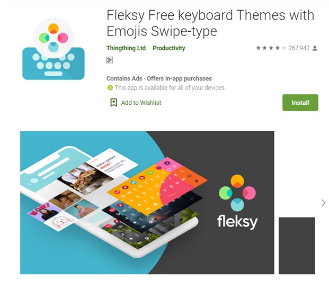
Task: Click the 3+ content rating badge
Action: (x=109, y=60)
